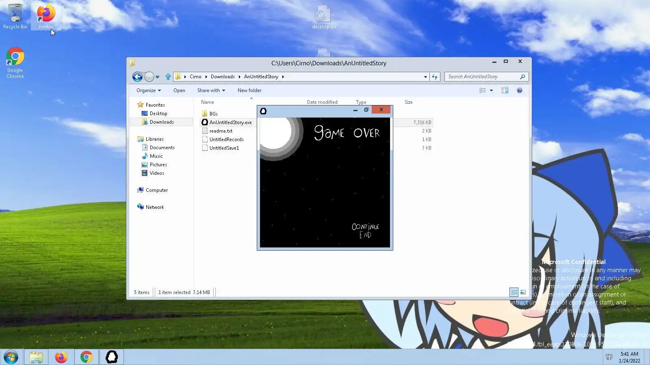This screenshot has width=650, height=365.
Task: Click the Explorer Back navigation button
Action: 137,77
